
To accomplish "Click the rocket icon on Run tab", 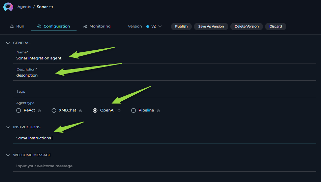I will (x=12, y=26).
